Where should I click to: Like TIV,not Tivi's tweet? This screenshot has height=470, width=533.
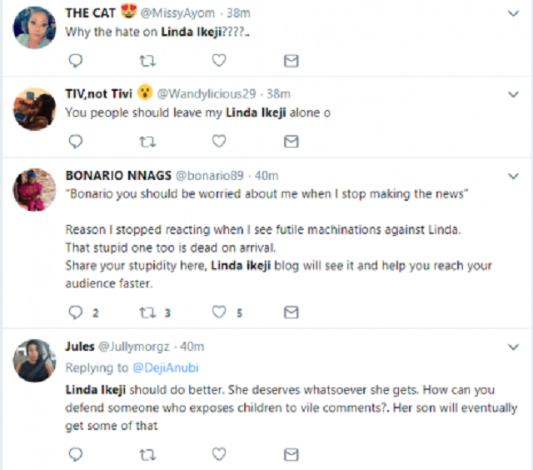click(x=218, y=141)
